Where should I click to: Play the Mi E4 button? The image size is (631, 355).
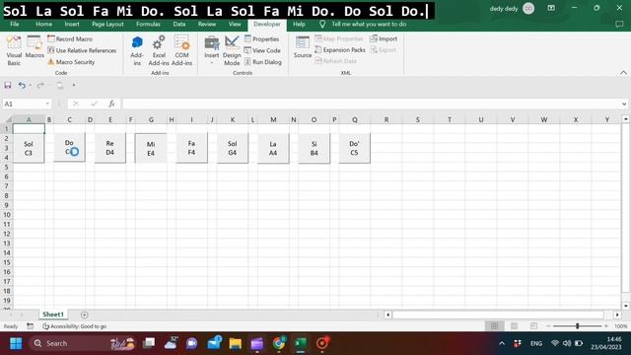click(151, 149)
